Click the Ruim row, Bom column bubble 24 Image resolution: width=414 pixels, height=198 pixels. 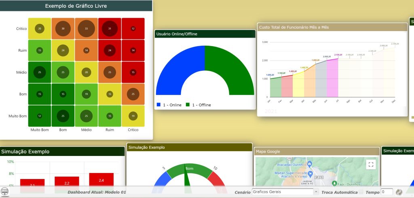click(x=63, y=51)
